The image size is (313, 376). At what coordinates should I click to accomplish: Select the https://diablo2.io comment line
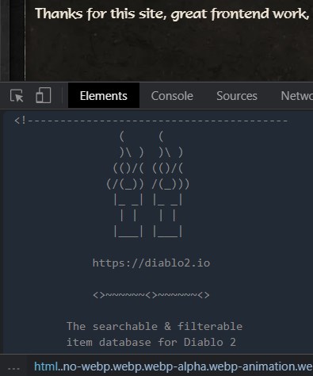click(x=151, y=263)
